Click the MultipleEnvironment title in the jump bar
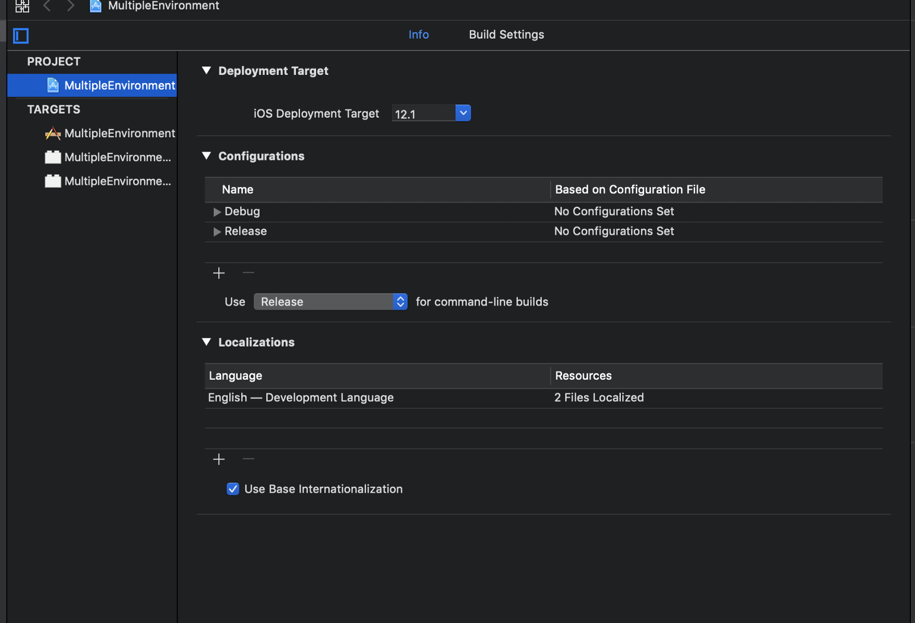 click(x=163, y=6)
